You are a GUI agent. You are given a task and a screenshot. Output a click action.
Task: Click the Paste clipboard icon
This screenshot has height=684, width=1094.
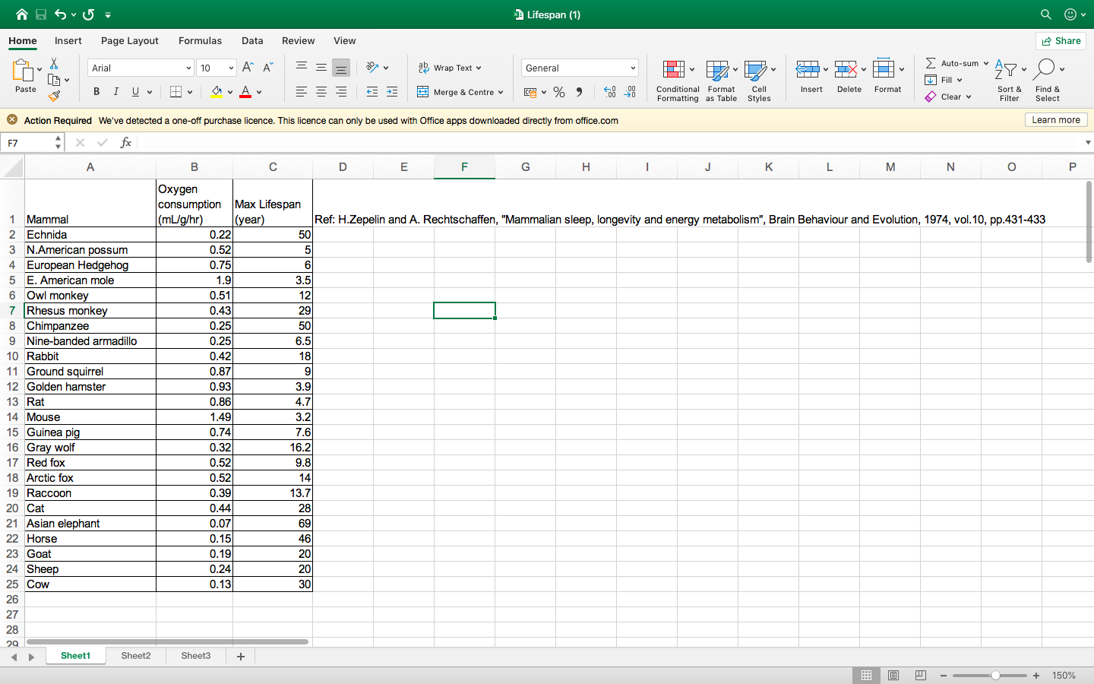[23, 71]
